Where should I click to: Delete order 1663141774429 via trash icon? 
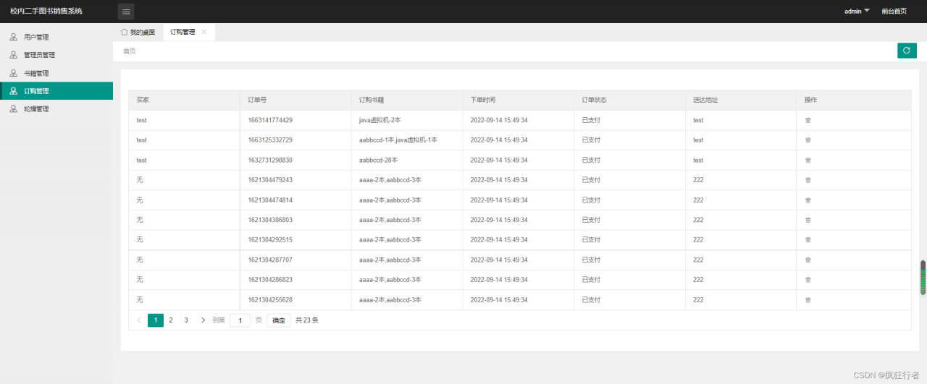coord(808,120)
